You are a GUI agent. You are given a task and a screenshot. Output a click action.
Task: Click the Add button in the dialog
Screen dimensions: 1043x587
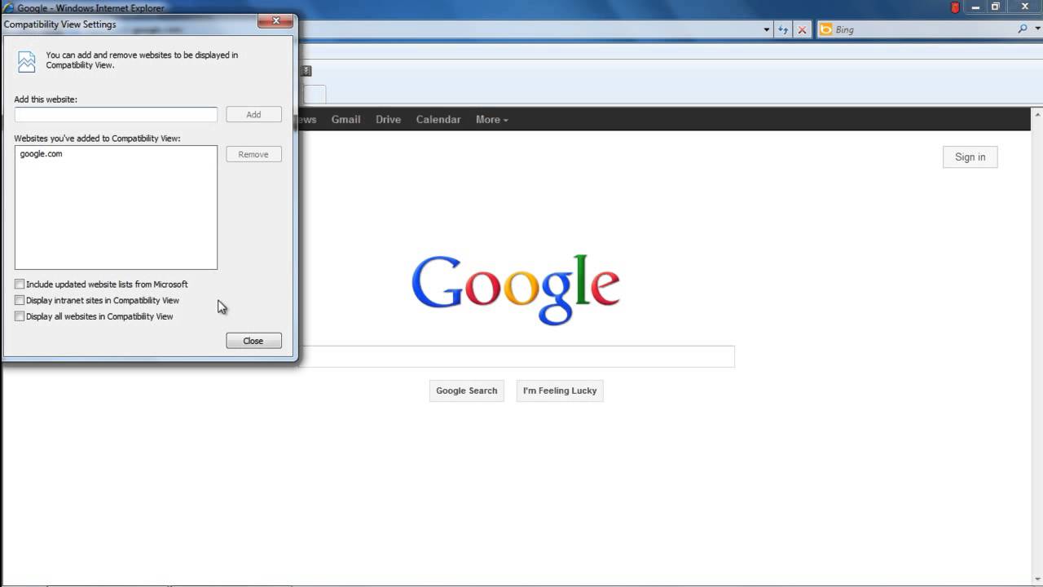[x=253, y=114]
